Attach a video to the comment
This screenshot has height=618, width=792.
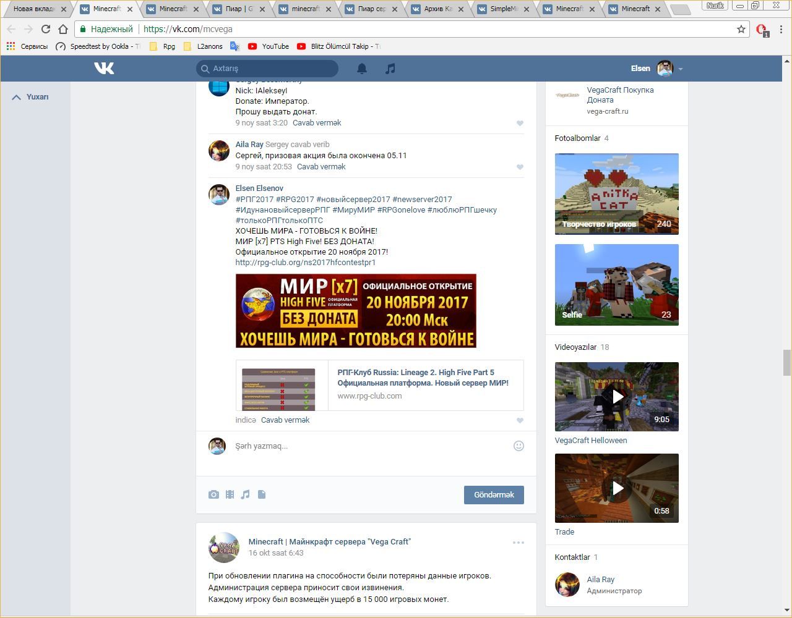[x=230, y=494]
